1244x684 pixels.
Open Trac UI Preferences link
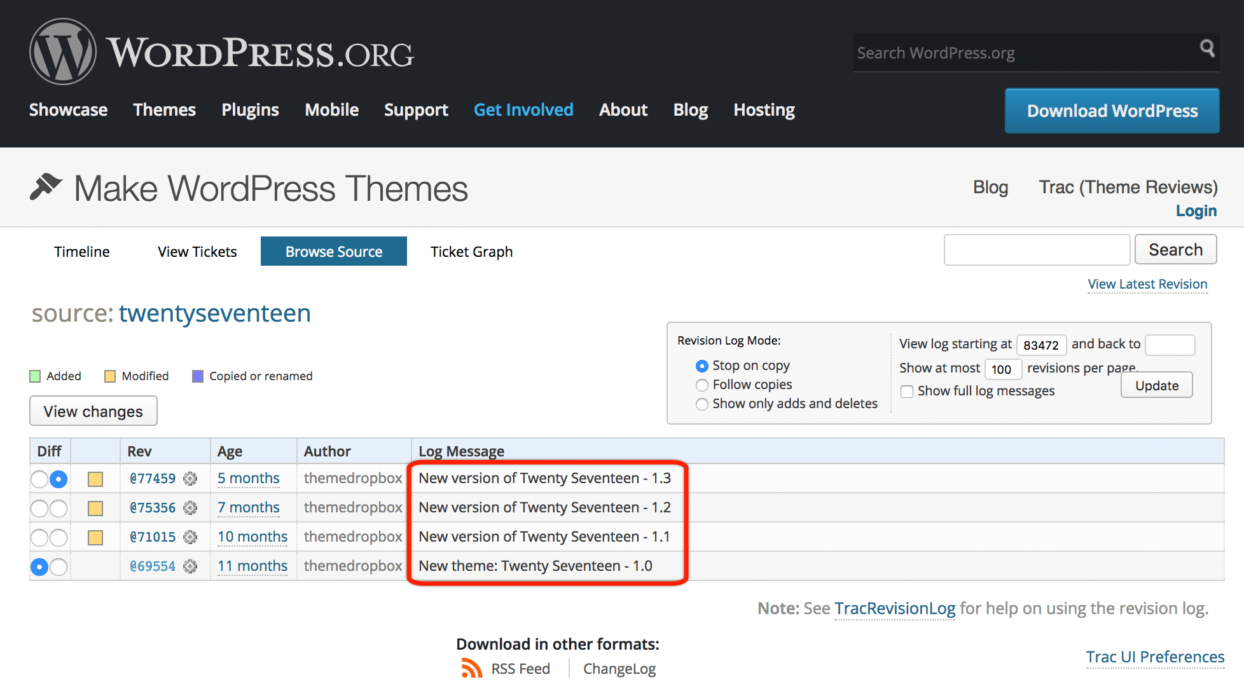(x=1155, y=657)
